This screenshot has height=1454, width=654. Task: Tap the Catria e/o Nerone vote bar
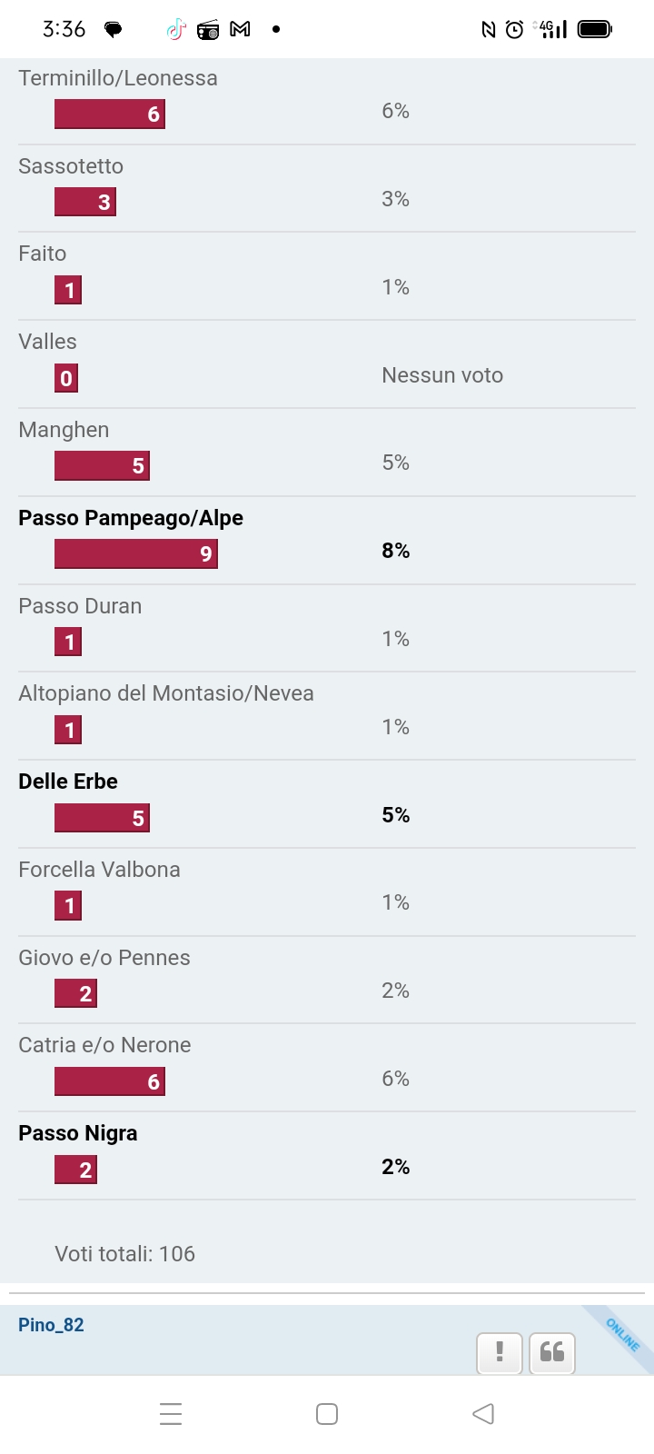pos(110,1081)
